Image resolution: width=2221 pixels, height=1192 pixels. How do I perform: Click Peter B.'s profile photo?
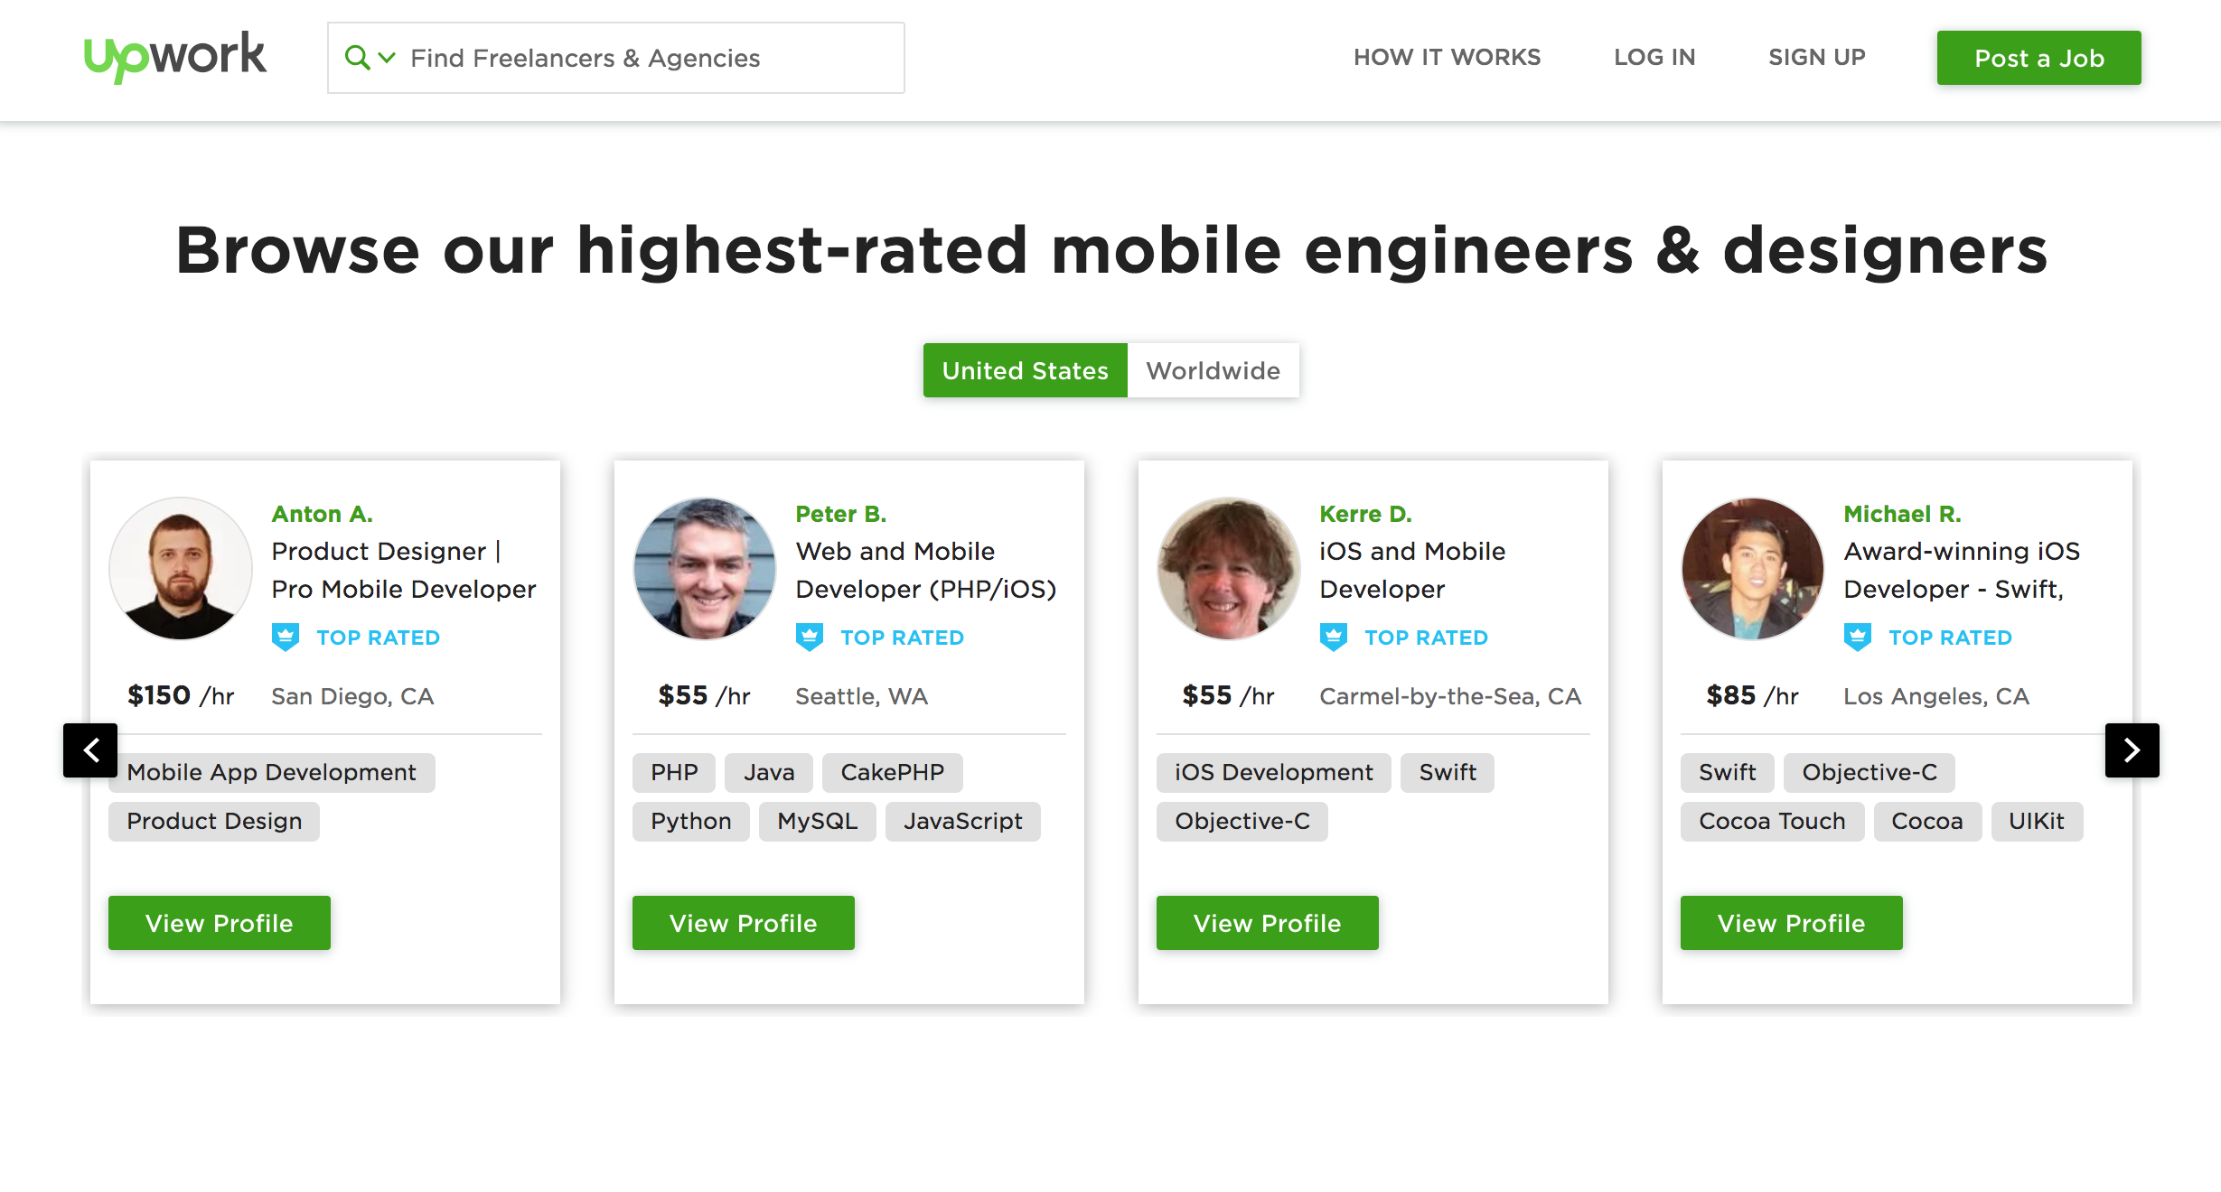click(705, 569)
